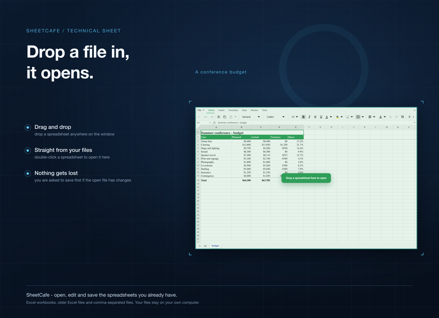
Task: Click the 'Variance' header cell
Action: (279, 137)
